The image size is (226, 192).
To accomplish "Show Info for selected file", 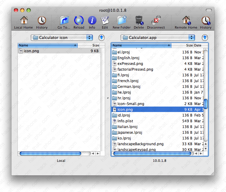I will [92, 21].
